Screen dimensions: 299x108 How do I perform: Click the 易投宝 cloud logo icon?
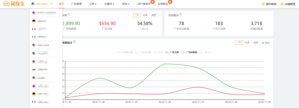[x=6, y=4]
